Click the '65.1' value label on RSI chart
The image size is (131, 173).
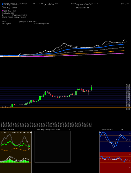click(x=127, y=160)
